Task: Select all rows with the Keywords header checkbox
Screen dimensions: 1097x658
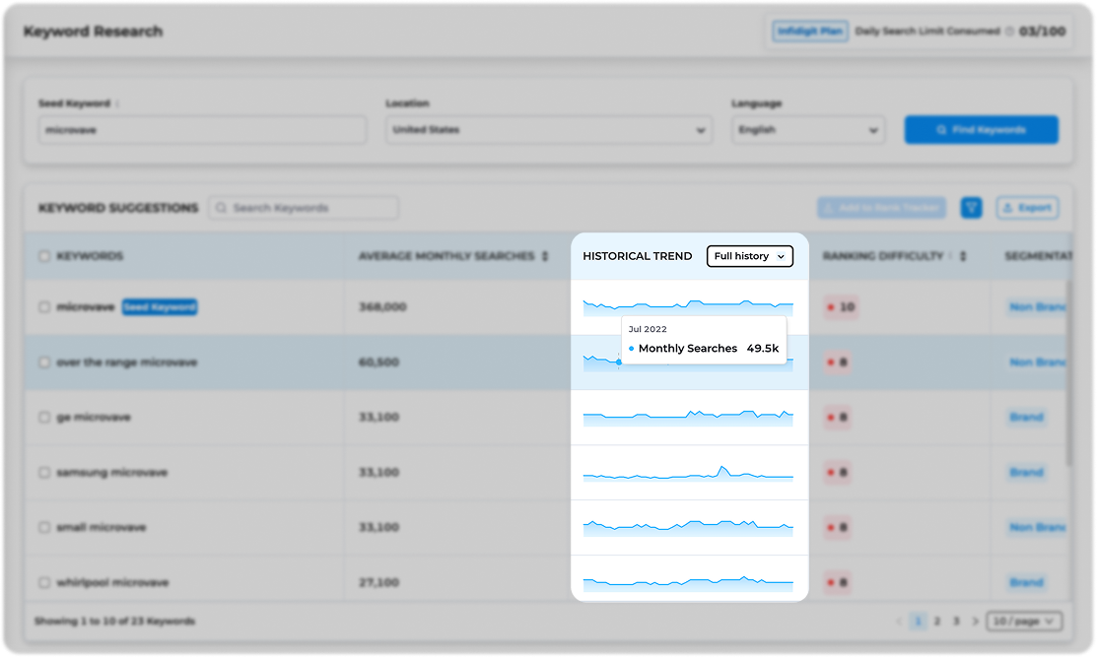Action: pos(43,256)
